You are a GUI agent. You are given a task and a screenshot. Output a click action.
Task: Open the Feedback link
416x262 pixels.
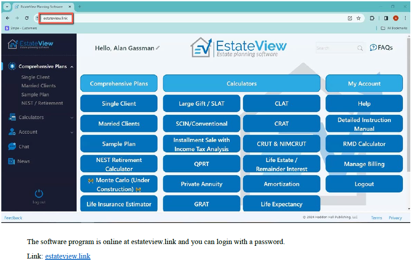point(13,218)
